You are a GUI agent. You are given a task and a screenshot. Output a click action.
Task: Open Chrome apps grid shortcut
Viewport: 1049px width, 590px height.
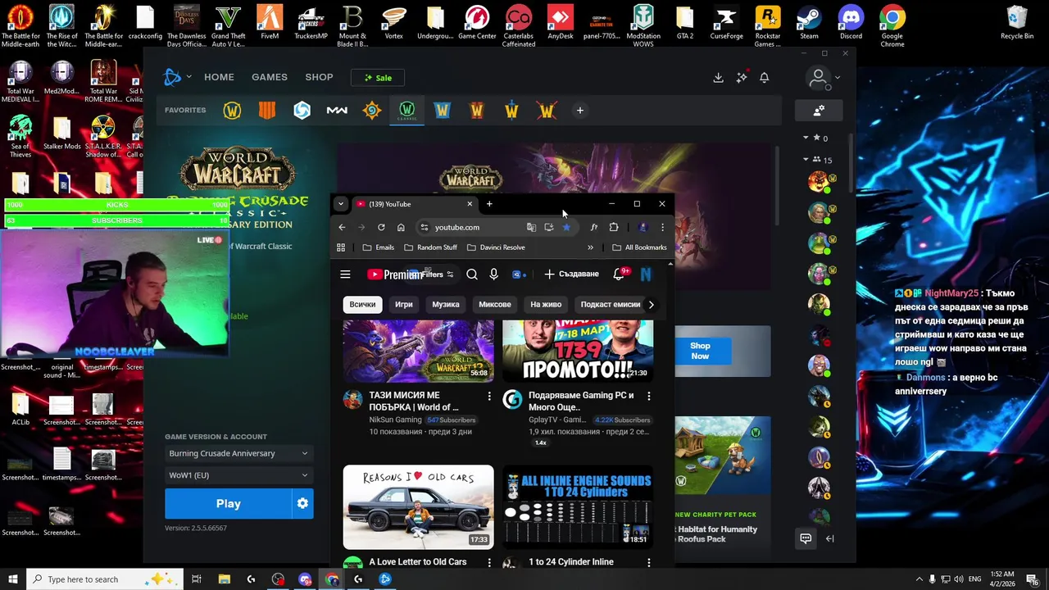coord(341,247)
